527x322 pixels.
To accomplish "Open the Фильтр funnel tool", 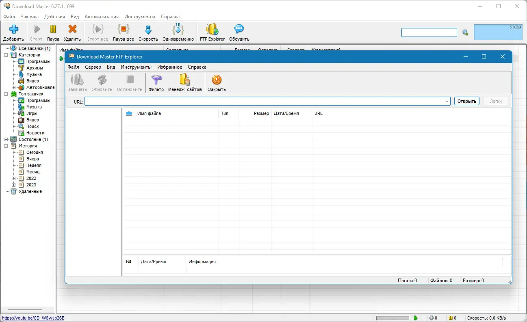I will (x=156, y=82).
